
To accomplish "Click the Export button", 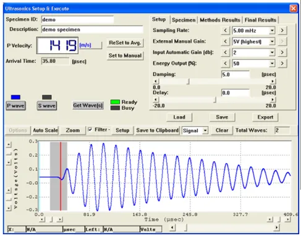I will 265,117.
